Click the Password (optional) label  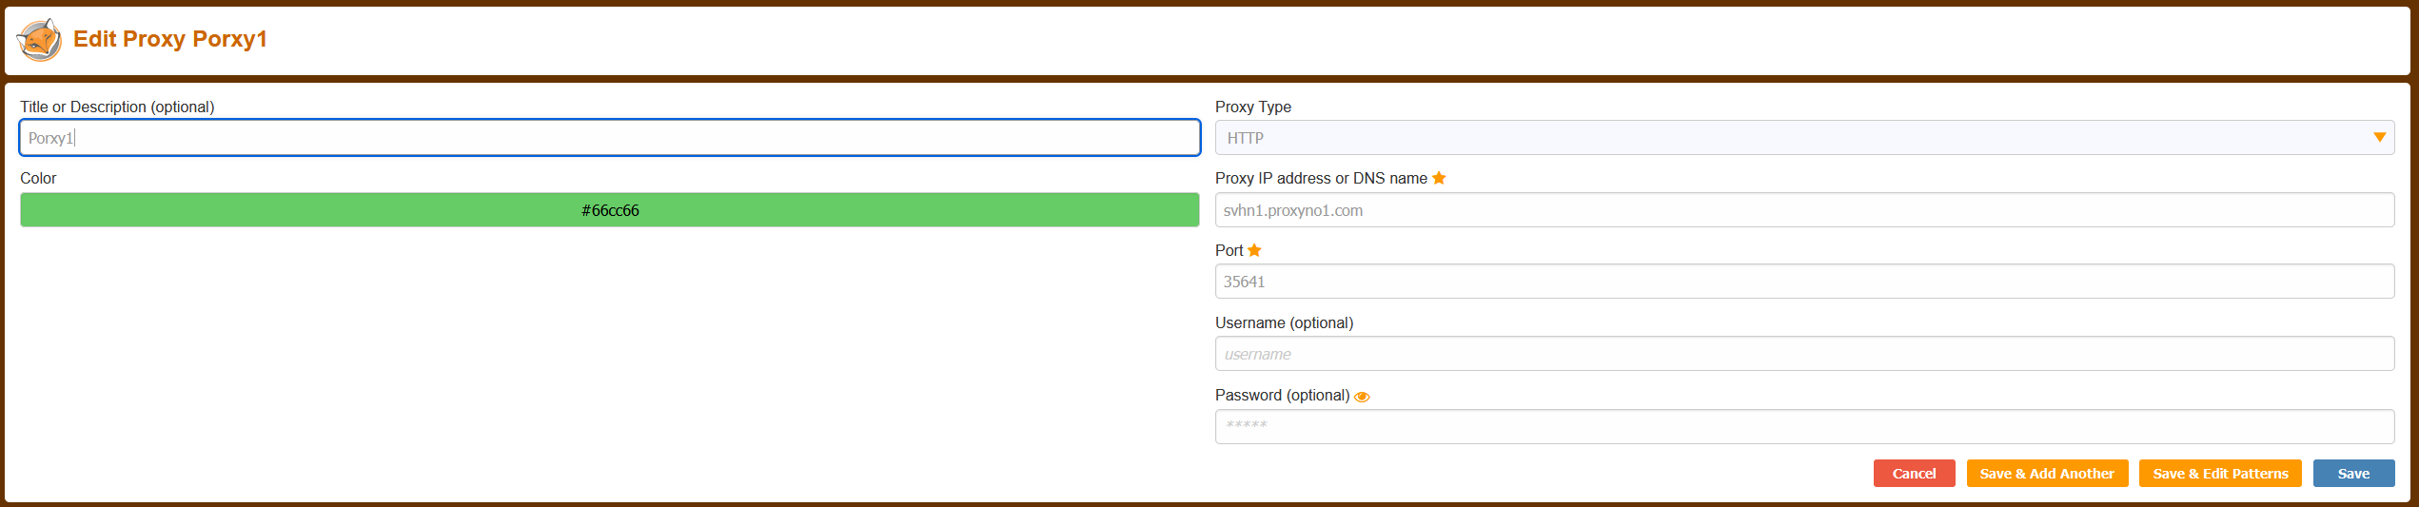[x=1282, y=395]
